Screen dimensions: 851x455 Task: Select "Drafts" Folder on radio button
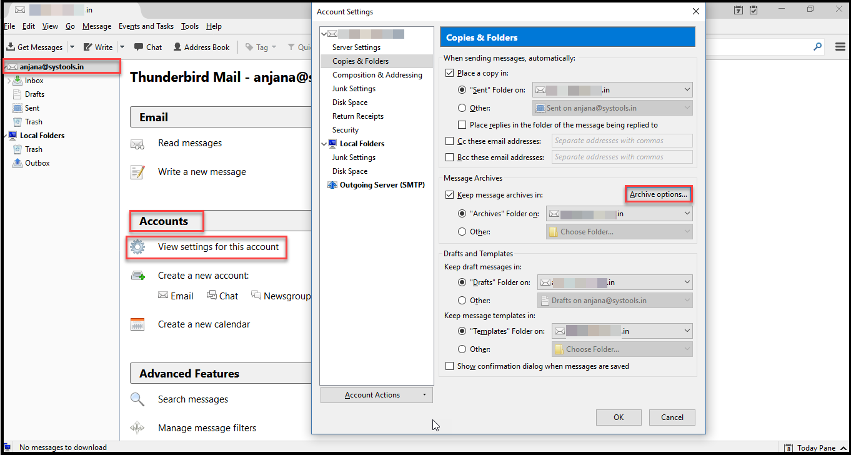(462, 282)
